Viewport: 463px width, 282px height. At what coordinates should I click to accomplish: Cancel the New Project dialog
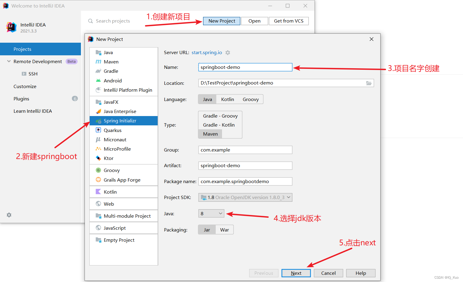[328, 273]
